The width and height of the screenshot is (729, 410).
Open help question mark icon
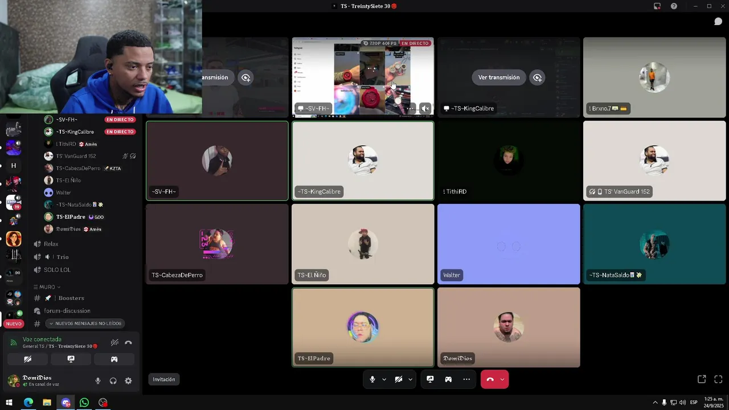(674, 6)
